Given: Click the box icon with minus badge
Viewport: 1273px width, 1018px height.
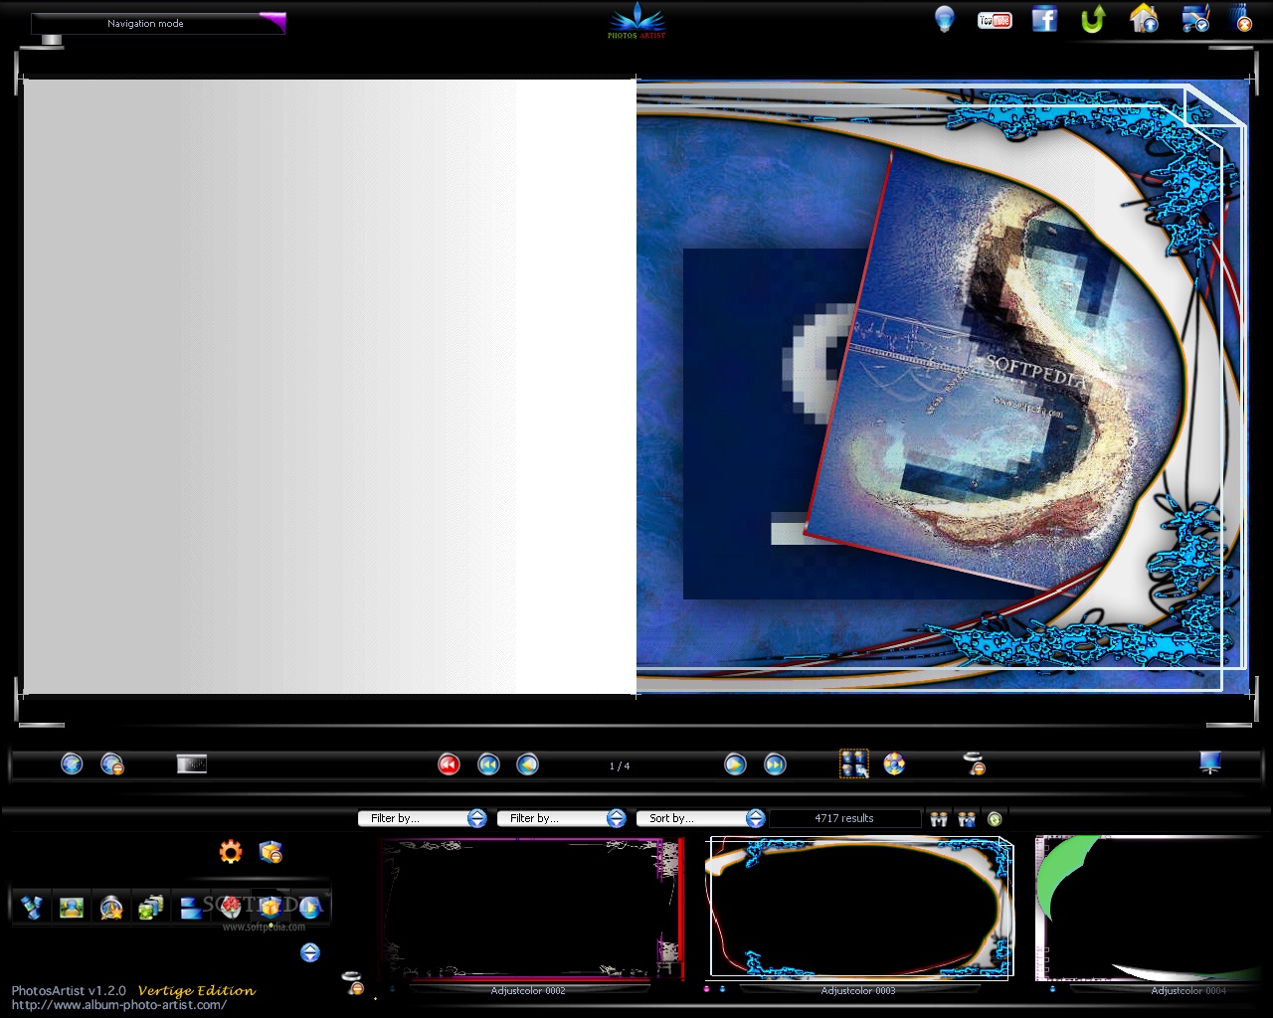Looking at the screenshot, I should pyautogui.click(x=271, y=852).
